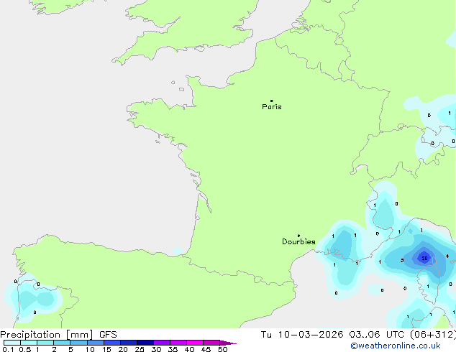Click the 'Precipitation [mm] GFS' title text
The image size is (456, 352).
click(x=58, y=335)
